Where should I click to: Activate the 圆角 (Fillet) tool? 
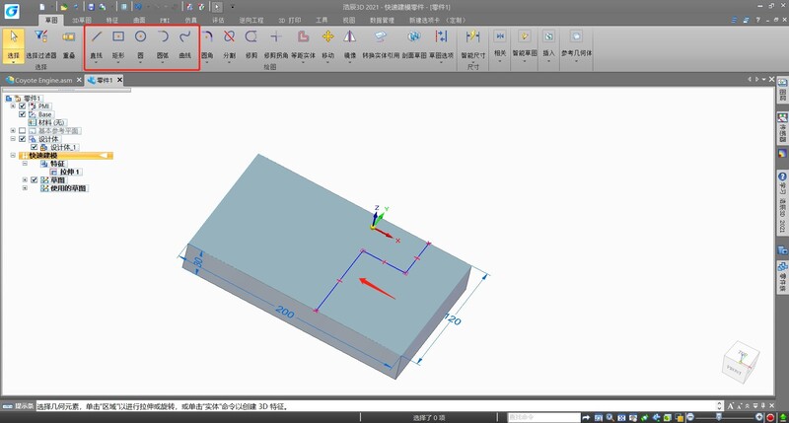pyautogui.click(x=207, y=43)
